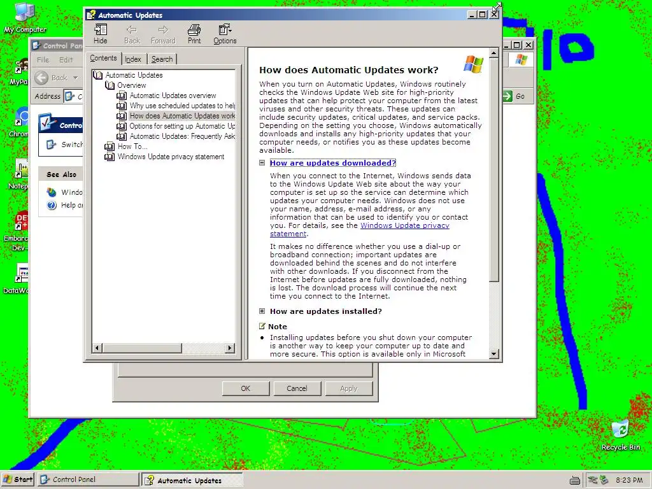Click the vertical scrollbar thumb in help content
Viewport: 652px width, 489px height.
493,169
